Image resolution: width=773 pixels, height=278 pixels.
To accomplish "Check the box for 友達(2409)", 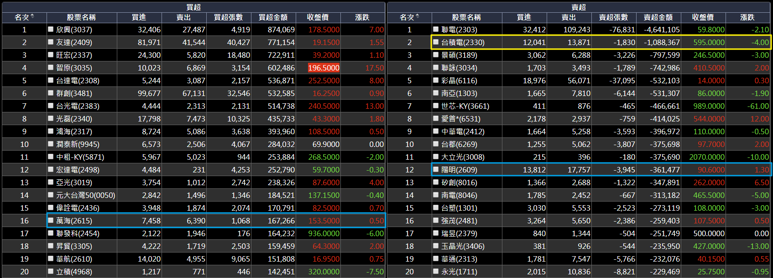I will click(x=51, y=42).
